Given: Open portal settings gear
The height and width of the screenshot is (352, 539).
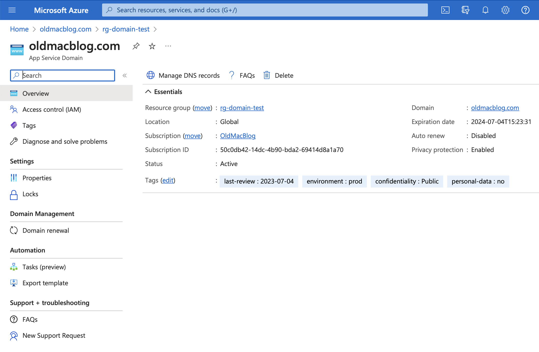Looking at the screenshot, I should click(505, 10).
